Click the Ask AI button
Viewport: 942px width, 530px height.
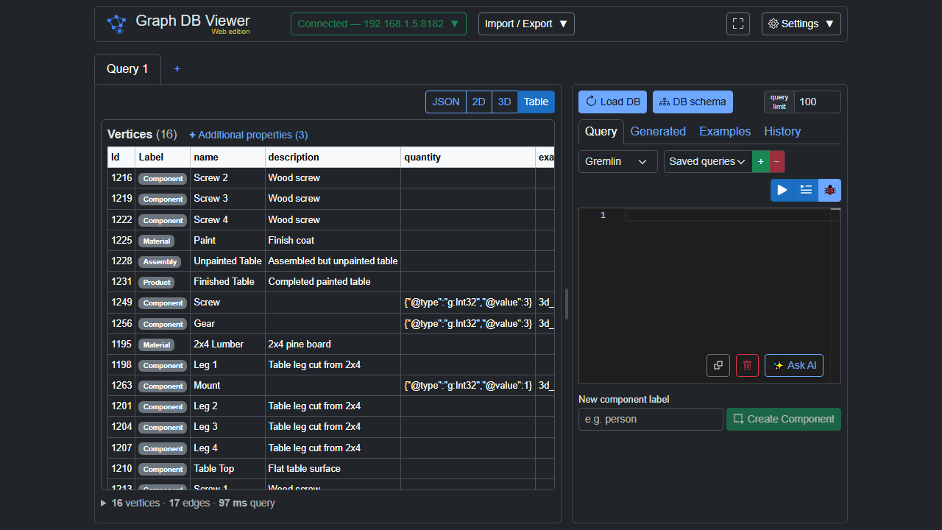coord(794,365)
